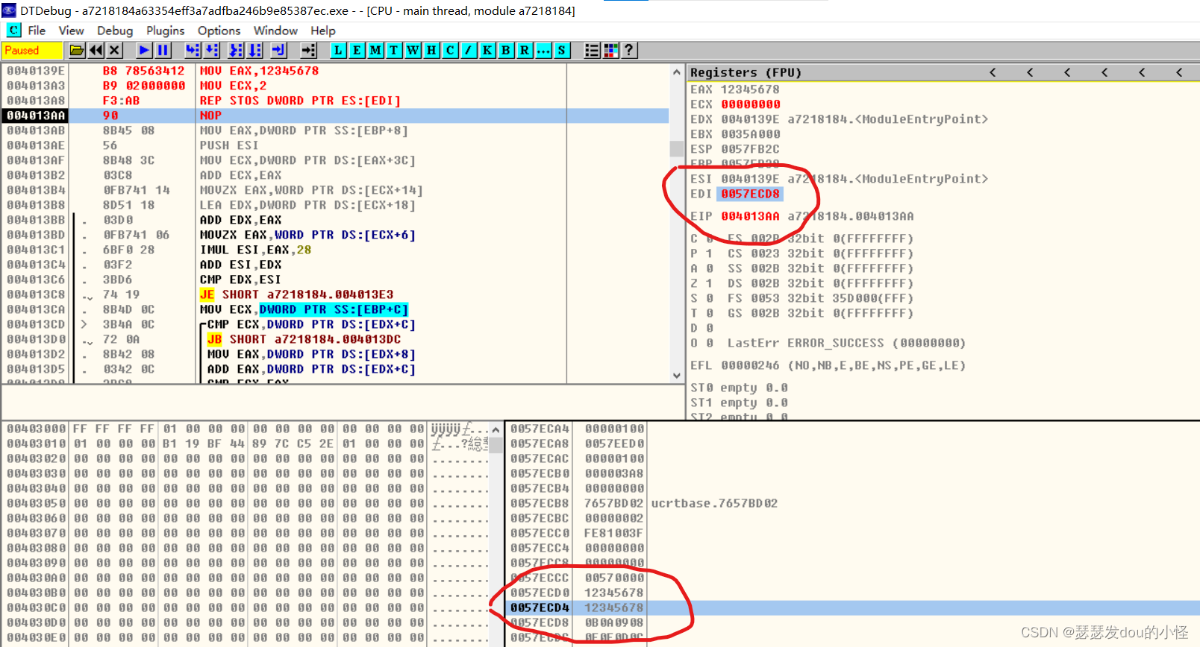Open the Plugins menu
1200x647 pixels.
165,31
